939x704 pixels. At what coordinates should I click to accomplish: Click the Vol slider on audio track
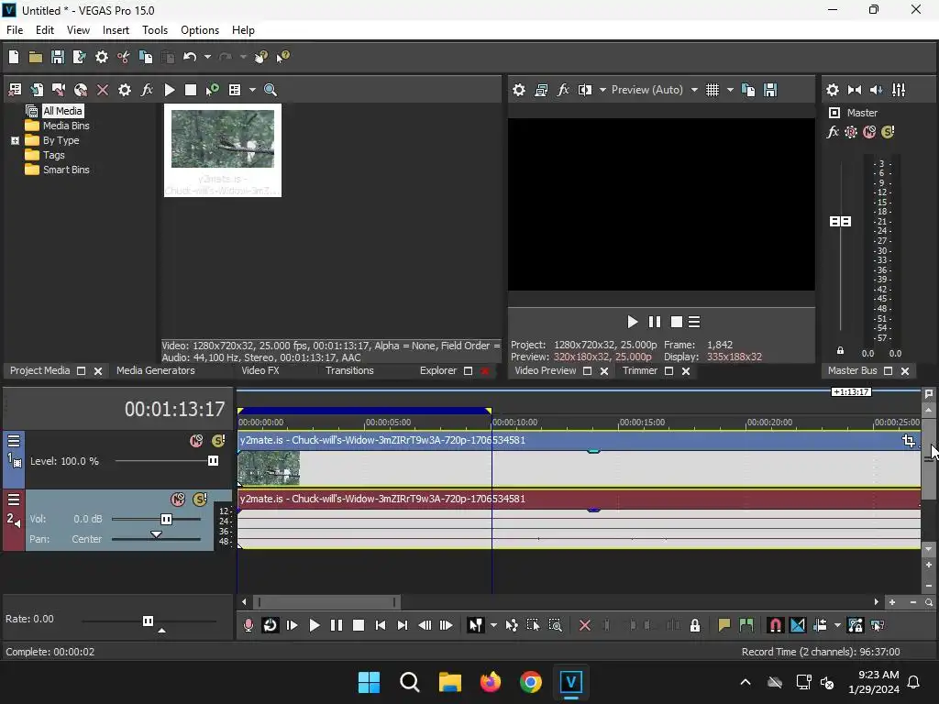(x=167, y=519)
